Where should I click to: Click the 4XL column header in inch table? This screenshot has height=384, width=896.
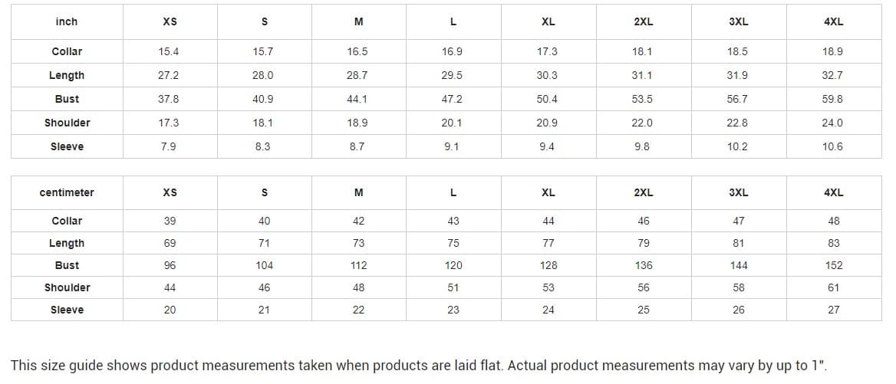(x=834, y=21)
